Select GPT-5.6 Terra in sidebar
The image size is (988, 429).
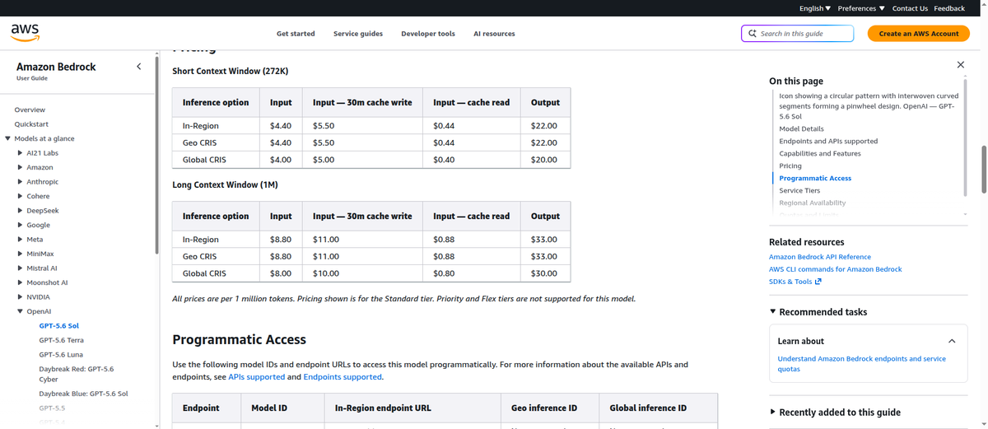click(62, 340)
